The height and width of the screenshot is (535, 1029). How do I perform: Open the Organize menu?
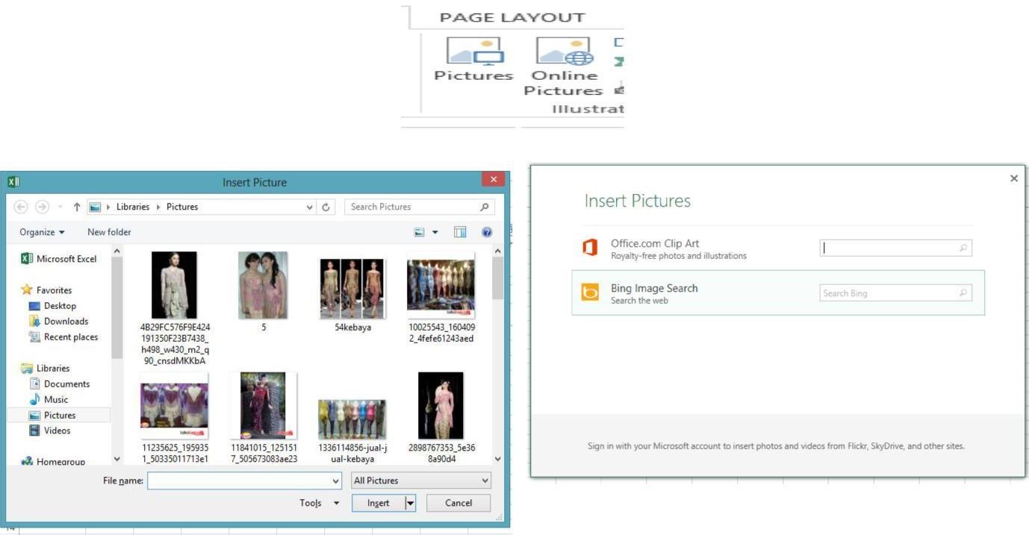[42, 232]
